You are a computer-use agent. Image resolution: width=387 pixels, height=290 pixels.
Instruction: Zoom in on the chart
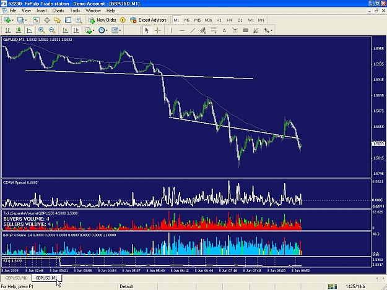coord(41,30)
